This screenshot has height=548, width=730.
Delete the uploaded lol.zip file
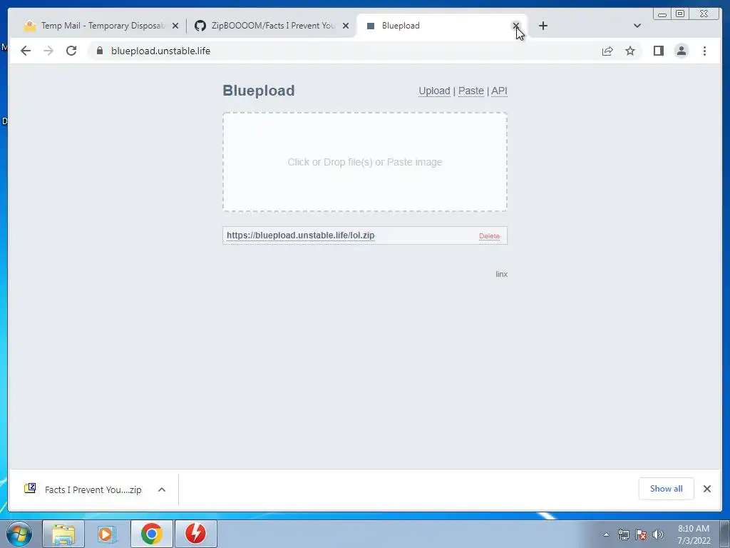489,236
